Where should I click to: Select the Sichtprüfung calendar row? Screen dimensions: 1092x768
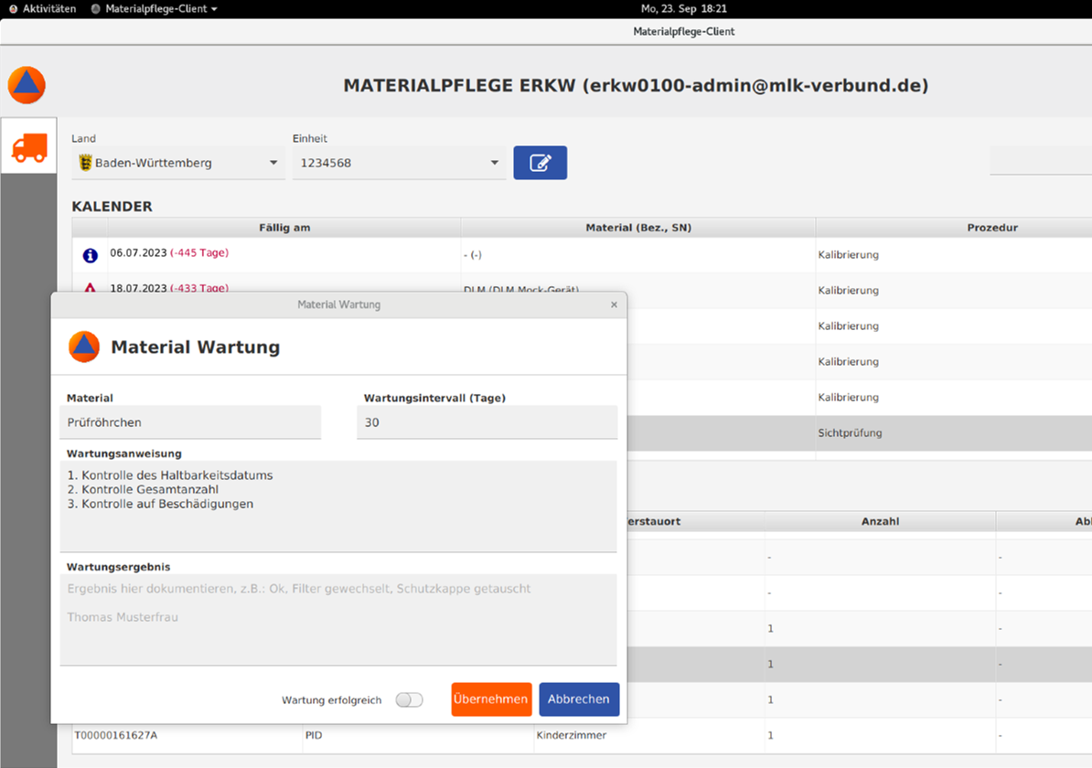click(860, 433)
